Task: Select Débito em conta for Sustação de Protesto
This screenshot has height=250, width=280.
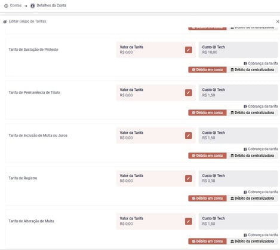Action: tap(207, 70)
